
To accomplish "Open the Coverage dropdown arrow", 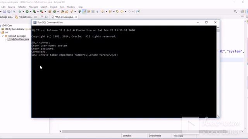I will coord(38,12).
